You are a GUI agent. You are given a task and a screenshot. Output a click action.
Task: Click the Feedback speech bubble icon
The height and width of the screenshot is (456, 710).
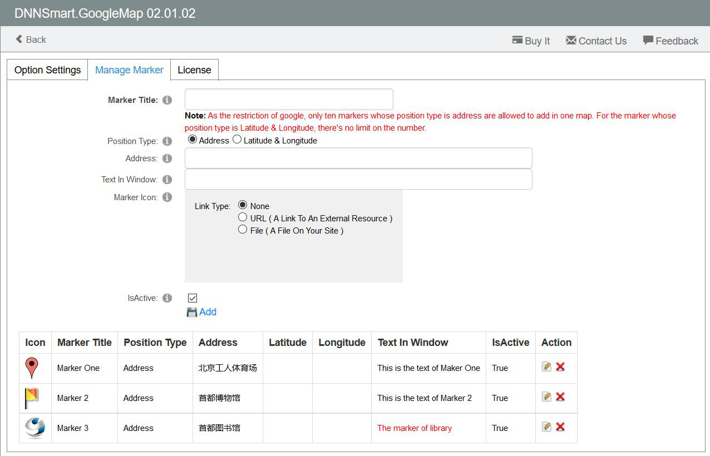coord(648,41)
